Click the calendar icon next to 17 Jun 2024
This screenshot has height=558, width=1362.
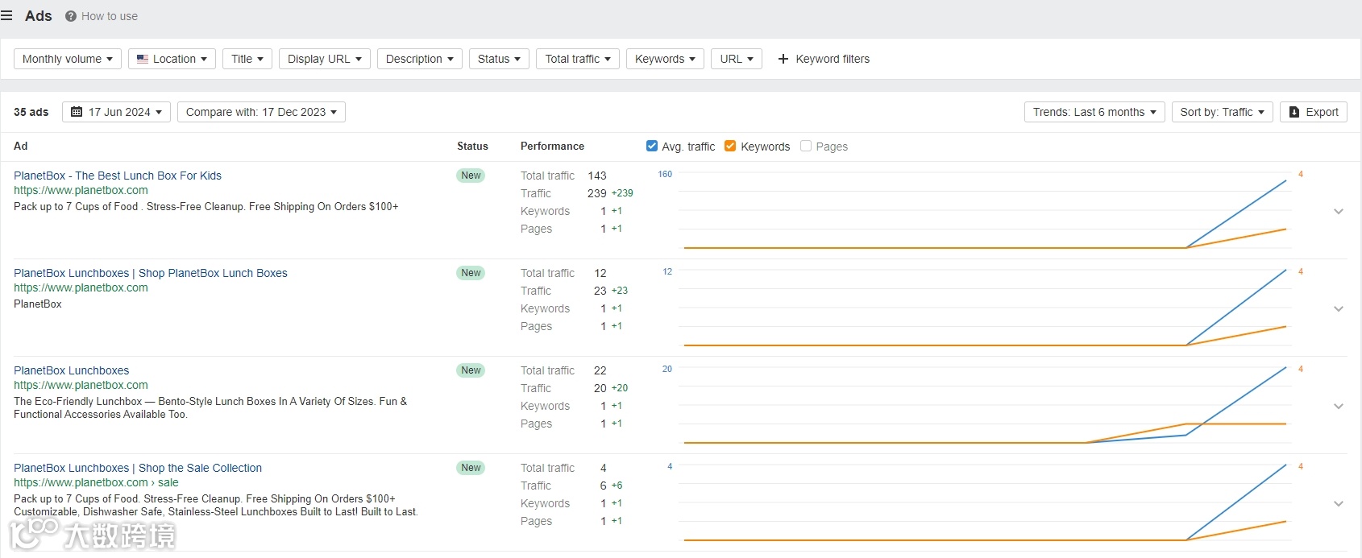77,112
